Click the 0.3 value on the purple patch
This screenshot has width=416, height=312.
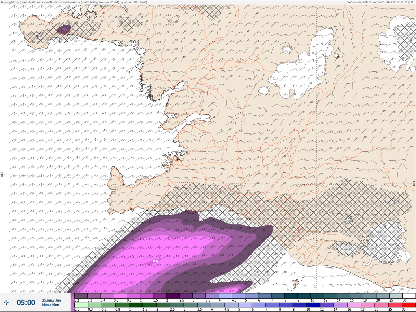[64, 29]
